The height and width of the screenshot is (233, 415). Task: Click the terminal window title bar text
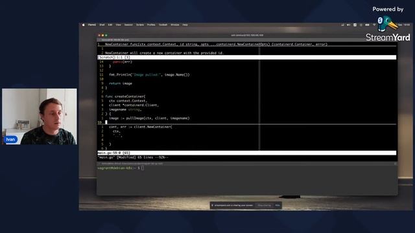point(247,35)
